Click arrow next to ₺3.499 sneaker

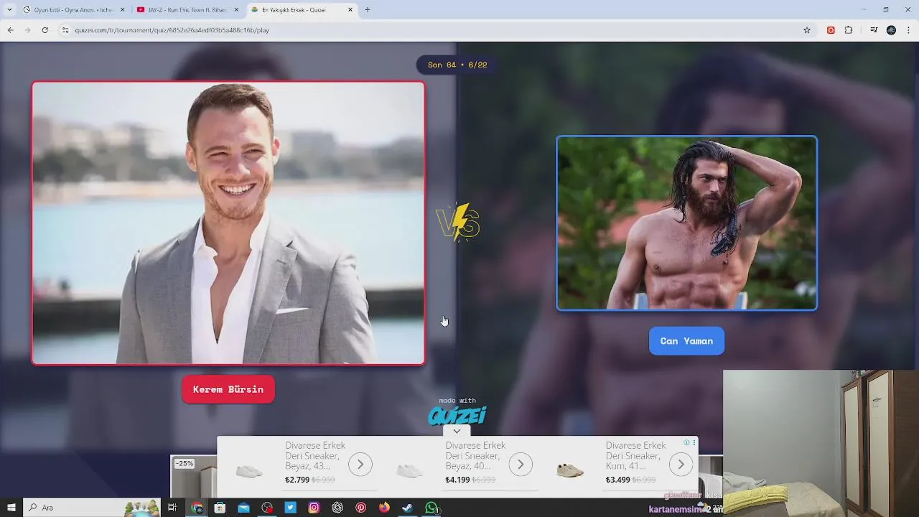click(x=681, y=465)
